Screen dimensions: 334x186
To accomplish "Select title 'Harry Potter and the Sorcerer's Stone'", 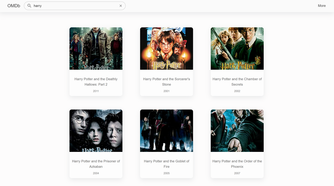I will 166,82.
